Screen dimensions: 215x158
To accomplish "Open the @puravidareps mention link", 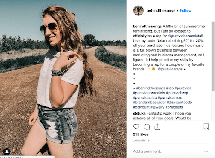I will [x=170, y=69].
